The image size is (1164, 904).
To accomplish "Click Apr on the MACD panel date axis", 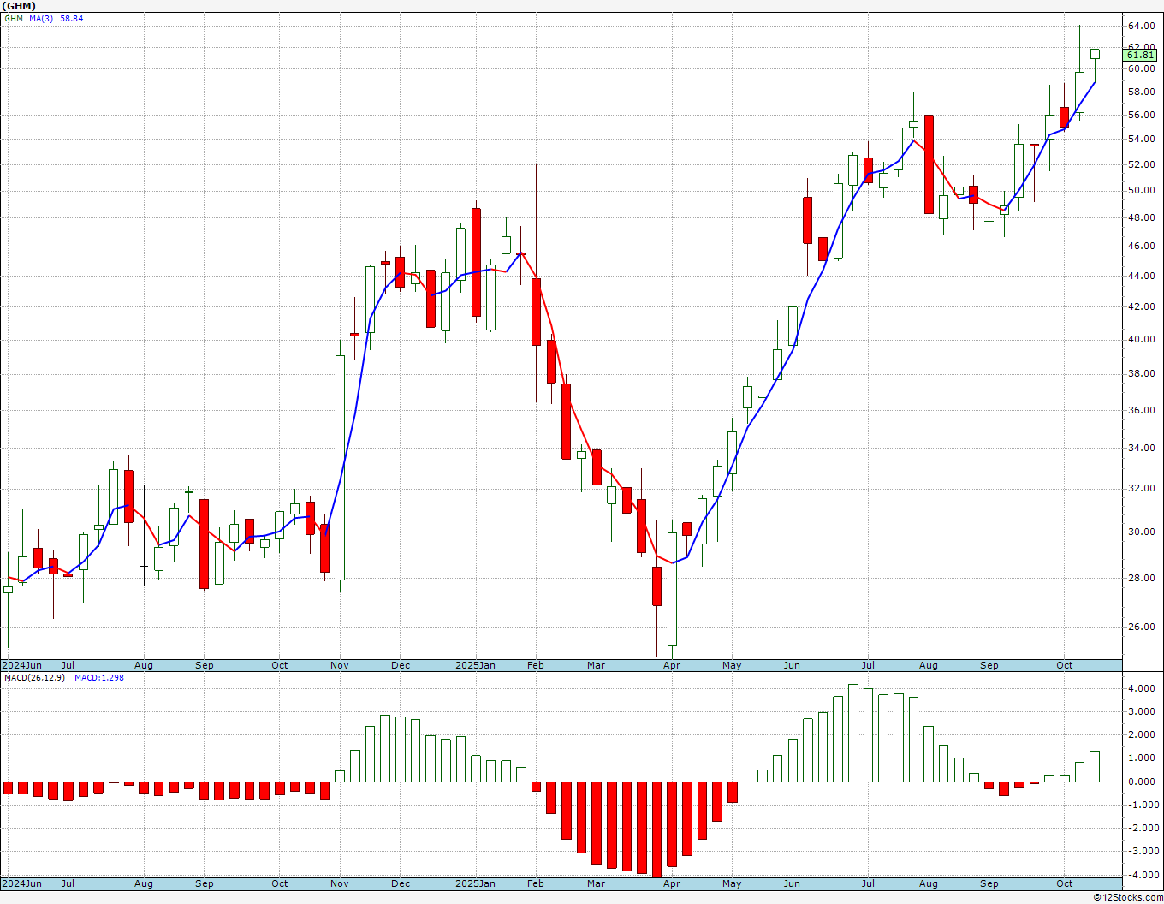I will point(672,883).
